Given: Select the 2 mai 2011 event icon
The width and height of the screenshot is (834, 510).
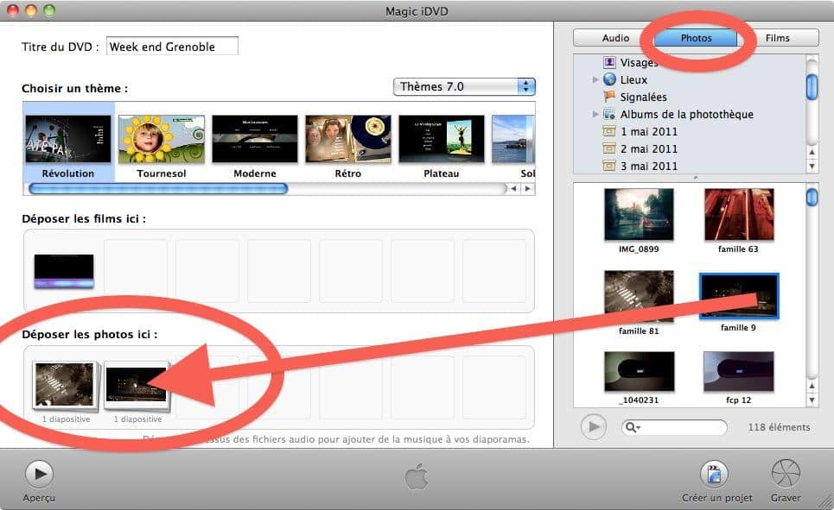Looking at the screenshot, I should [609, 148].
